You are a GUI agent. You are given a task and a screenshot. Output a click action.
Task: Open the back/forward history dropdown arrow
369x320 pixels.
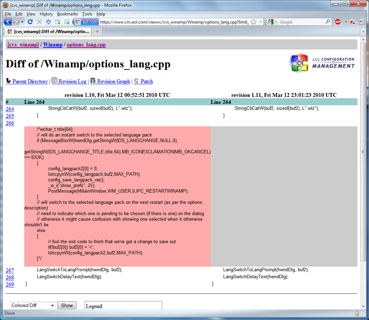[22, 22]
